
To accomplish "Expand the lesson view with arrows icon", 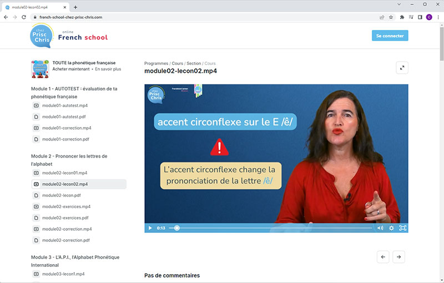I will 402,68.
